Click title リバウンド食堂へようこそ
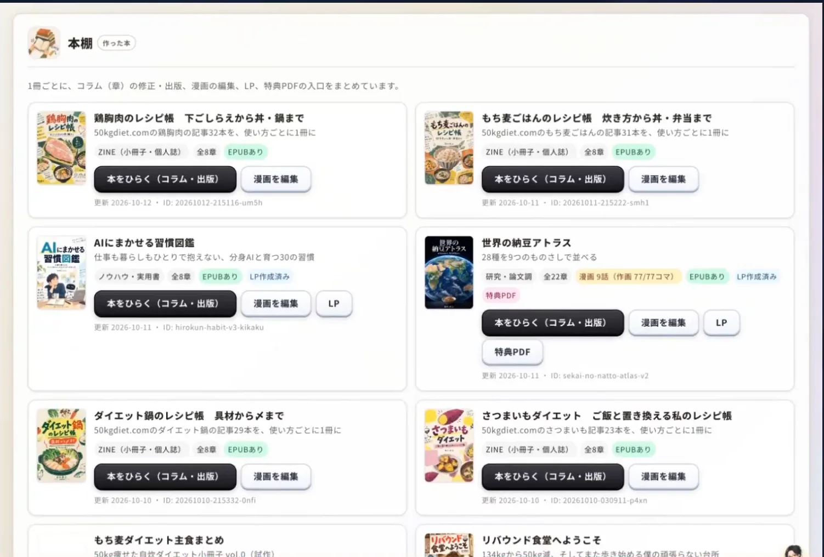The width and height of the screenshot is (824, 557). 541,541
